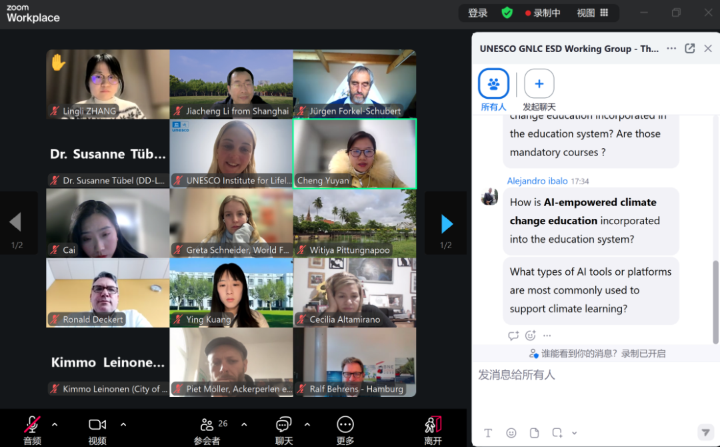Send the chat message

click(704, 432)
